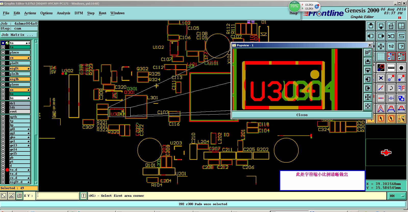Toggle checkbox for layer plncs
This screenshot has height=212, width=408.
click(3, 52)
